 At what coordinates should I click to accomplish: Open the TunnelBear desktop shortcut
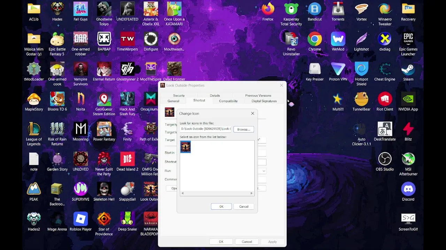click(361, 102)
